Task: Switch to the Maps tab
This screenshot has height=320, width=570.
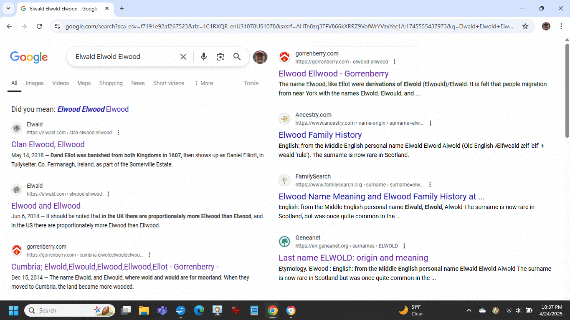Action: (x=84, y=83)
